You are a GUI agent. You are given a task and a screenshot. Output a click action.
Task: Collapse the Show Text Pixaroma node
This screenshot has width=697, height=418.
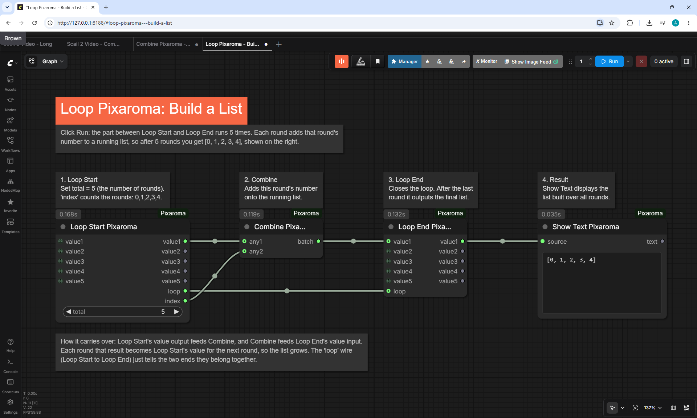[545, 227]
